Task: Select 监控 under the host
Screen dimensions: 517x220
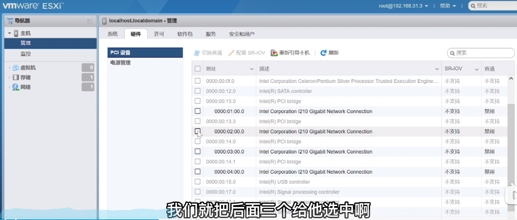Action: (x=50, y=54)
